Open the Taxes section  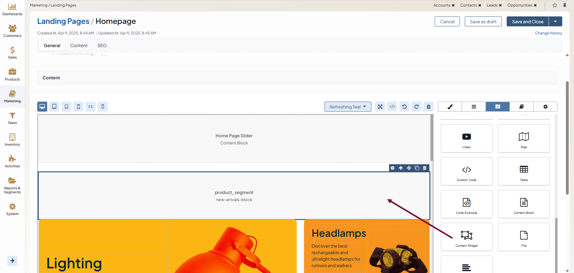point(12,118)
